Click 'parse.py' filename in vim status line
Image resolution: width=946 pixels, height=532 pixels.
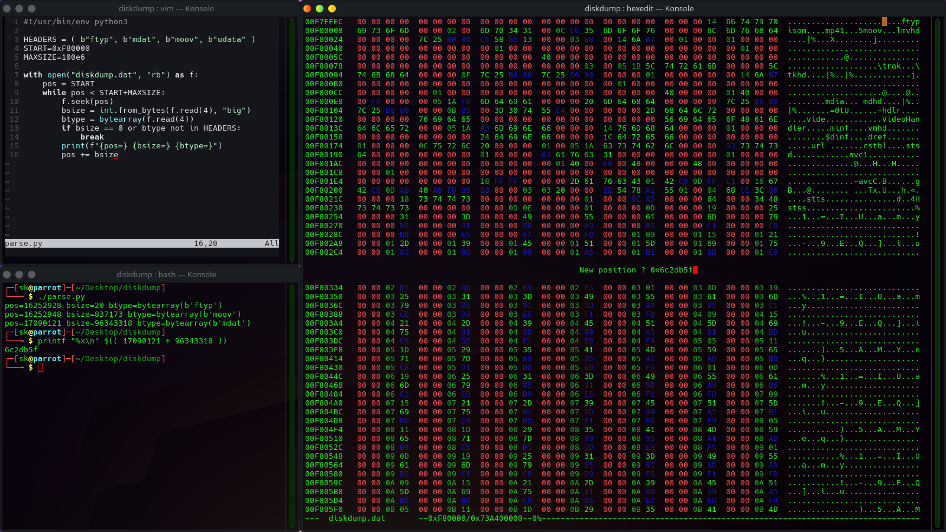(24, 244)
